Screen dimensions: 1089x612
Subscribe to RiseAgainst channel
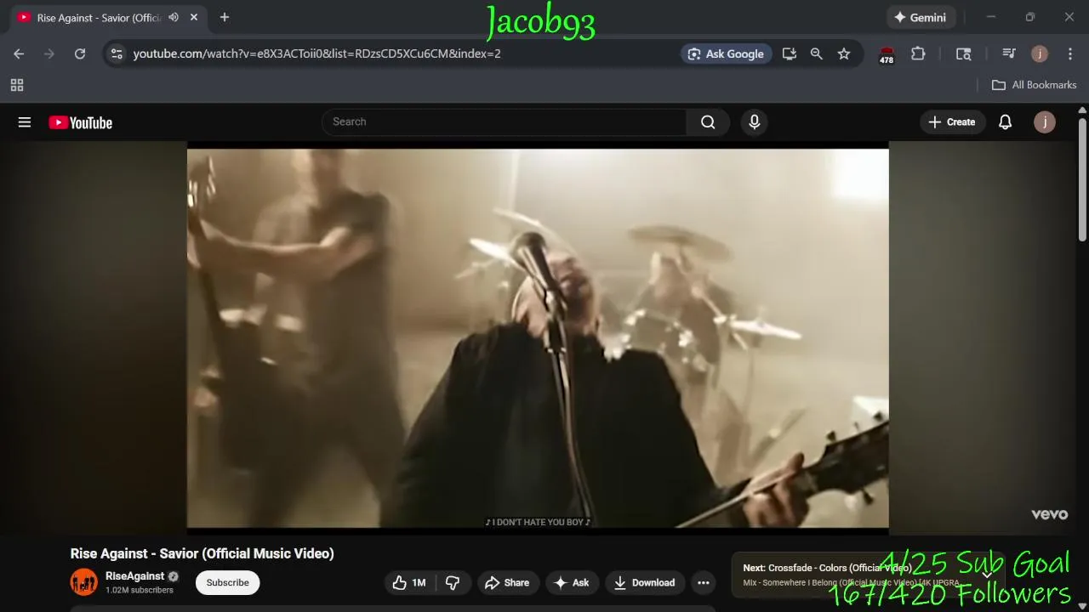227,582
